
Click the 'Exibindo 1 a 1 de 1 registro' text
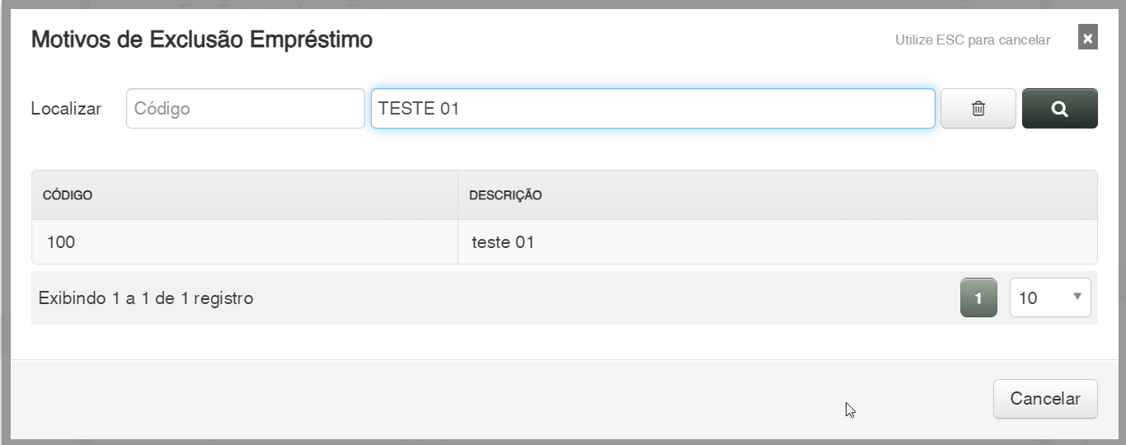[146, 298]
